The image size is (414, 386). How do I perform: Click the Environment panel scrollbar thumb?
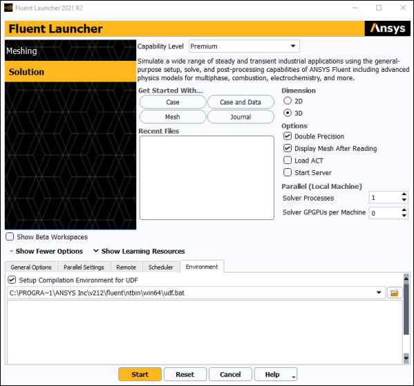click(406, 309)
